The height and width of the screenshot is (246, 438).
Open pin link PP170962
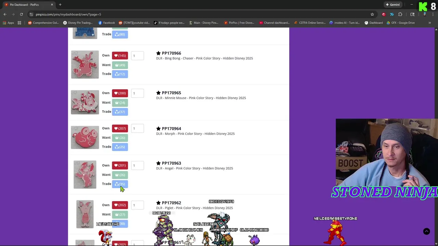(x=171, y=203)
